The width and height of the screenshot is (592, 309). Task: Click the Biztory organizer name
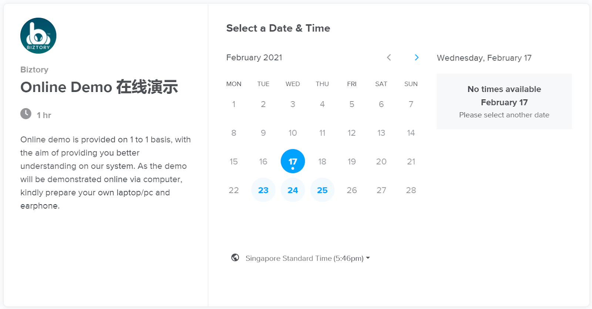[x=34, y=70]
